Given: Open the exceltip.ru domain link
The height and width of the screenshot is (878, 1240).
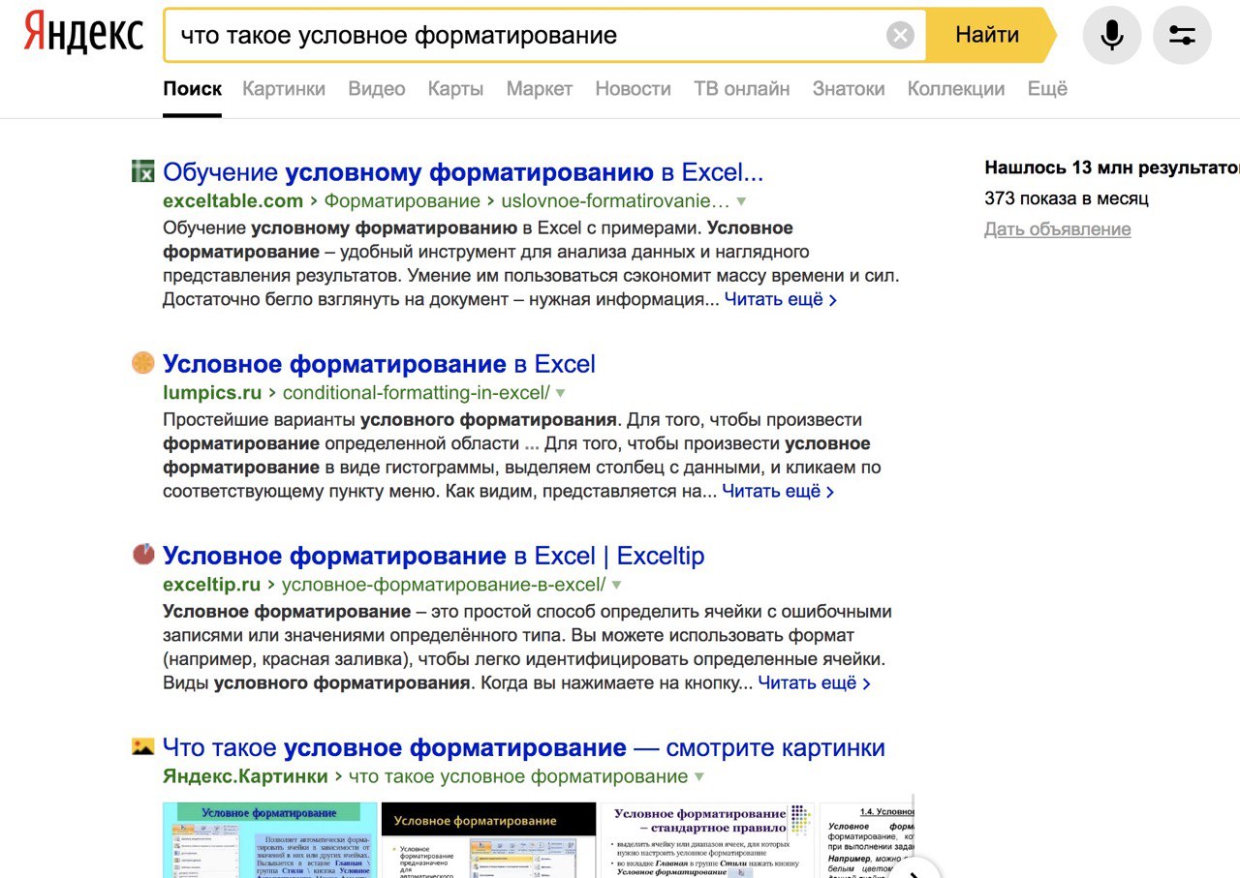Looking at the screenshot, I should click(x=212, y=585).
